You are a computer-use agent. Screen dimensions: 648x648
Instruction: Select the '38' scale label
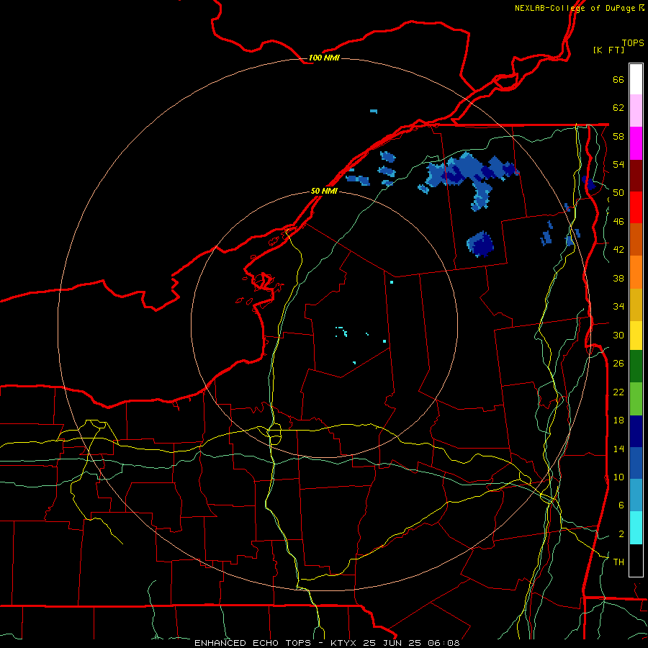[x=618, y=278]
